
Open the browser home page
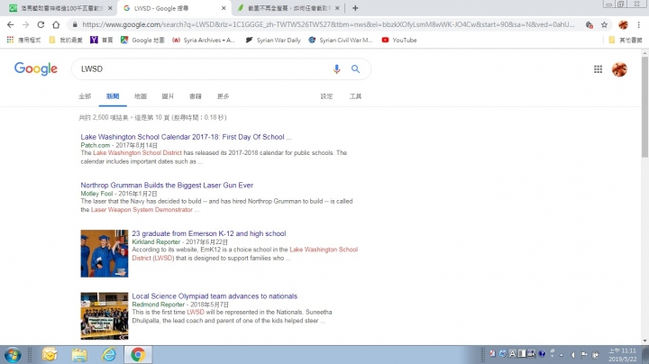coord(56,25)
